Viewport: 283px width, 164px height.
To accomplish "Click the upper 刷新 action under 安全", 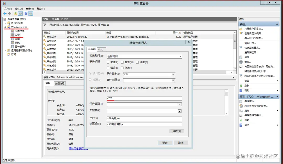I will click(247, 86).
